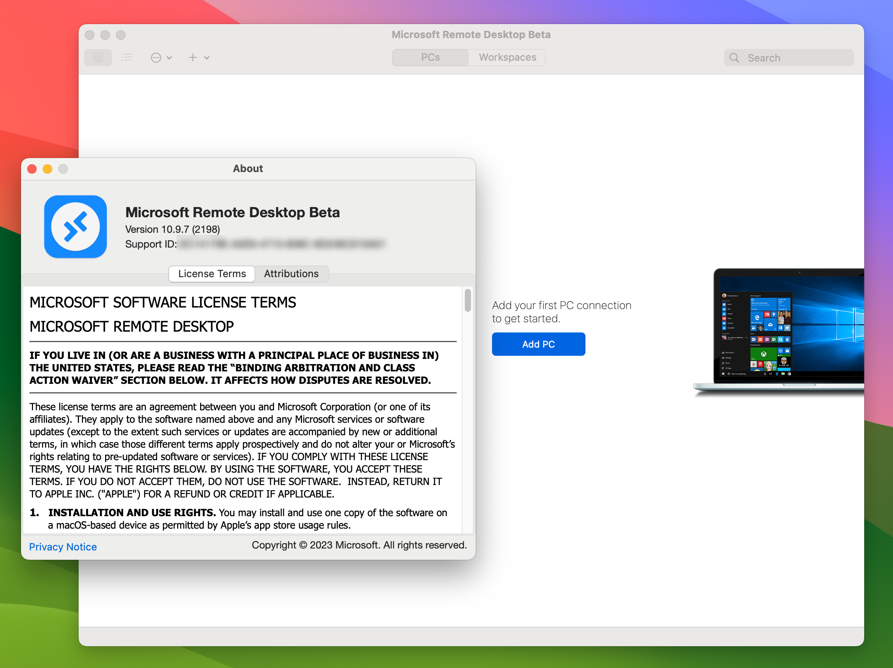Open the ellipsis actions menu in toolbar
Screen dimensions: 893x668
162,58
